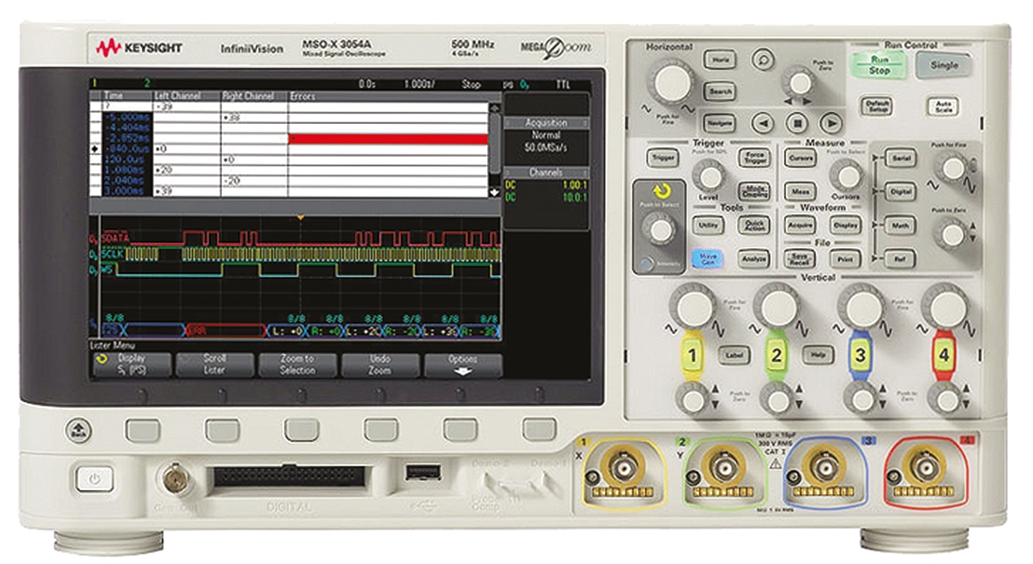Image resolution: width=1033 pixels, height=564 pixels.
Task: Click the 'Right Channel' column header
Action: click(247, 96)
